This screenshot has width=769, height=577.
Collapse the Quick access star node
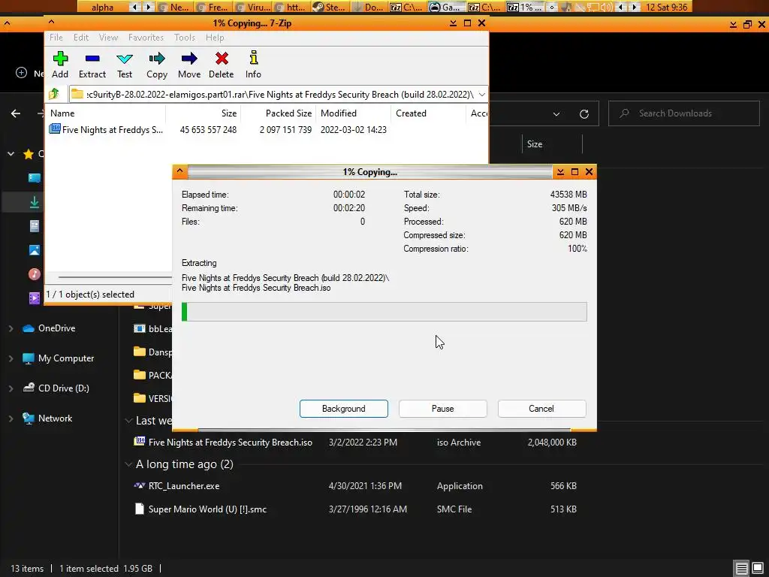pyautogui.click(x=11, y=153)
